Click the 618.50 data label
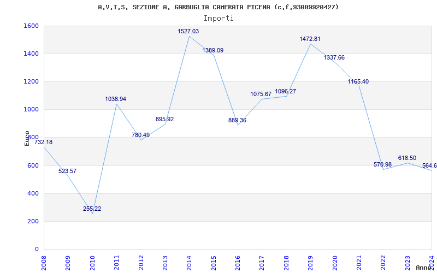The height and width of the screenshot is (273, 437). pos(407,158)
